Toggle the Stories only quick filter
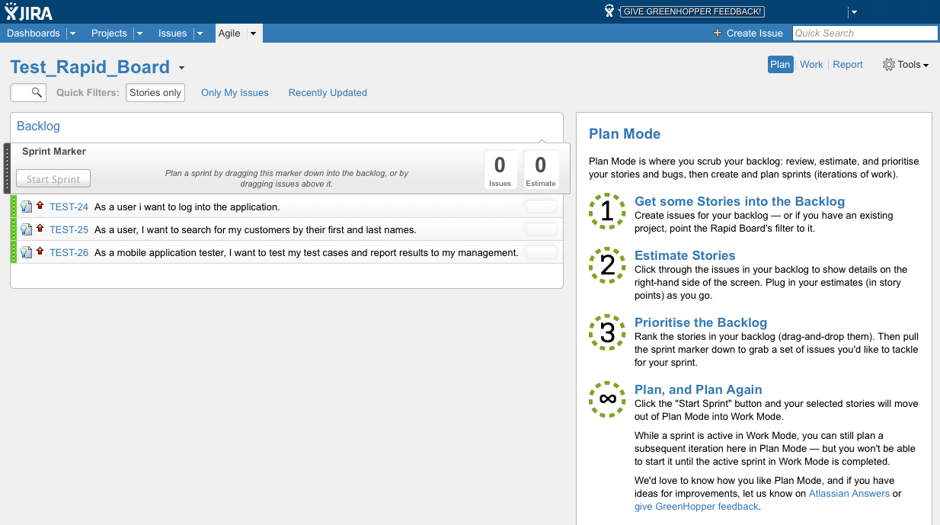Viewport: 940px width, 525px height. pos(155,92)
